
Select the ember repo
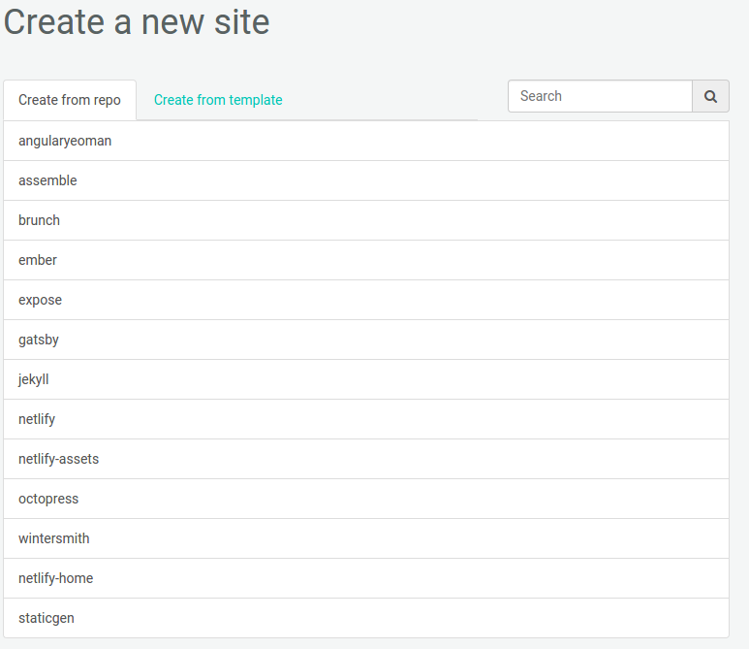tap(366, 260)
